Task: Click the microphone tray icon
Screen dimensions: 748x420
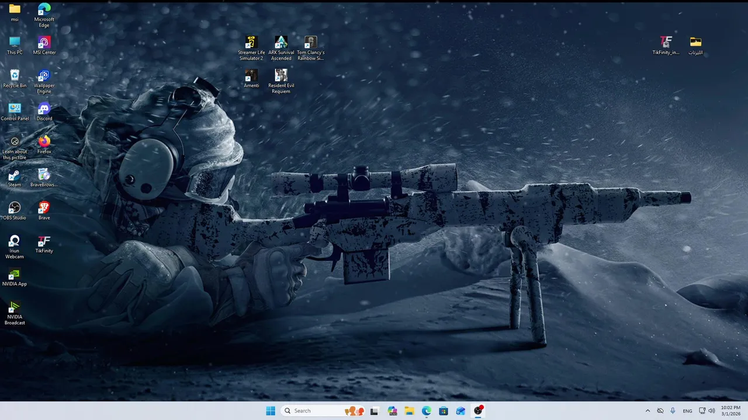Action: 673,411
